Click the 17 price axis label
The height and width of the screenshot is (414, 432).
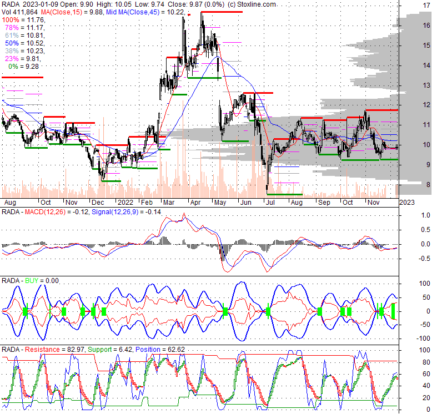coord(426,5)
